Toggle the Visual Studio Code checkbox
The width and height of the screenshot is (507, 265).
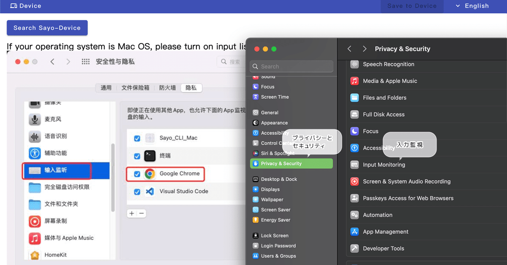(x=137, y=192)
